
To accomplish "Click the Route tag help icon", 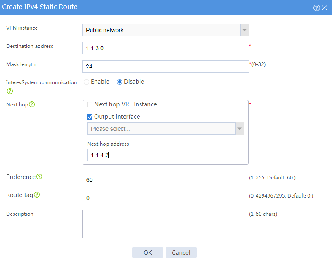I will pyautogui.click(x=37, y=195).
